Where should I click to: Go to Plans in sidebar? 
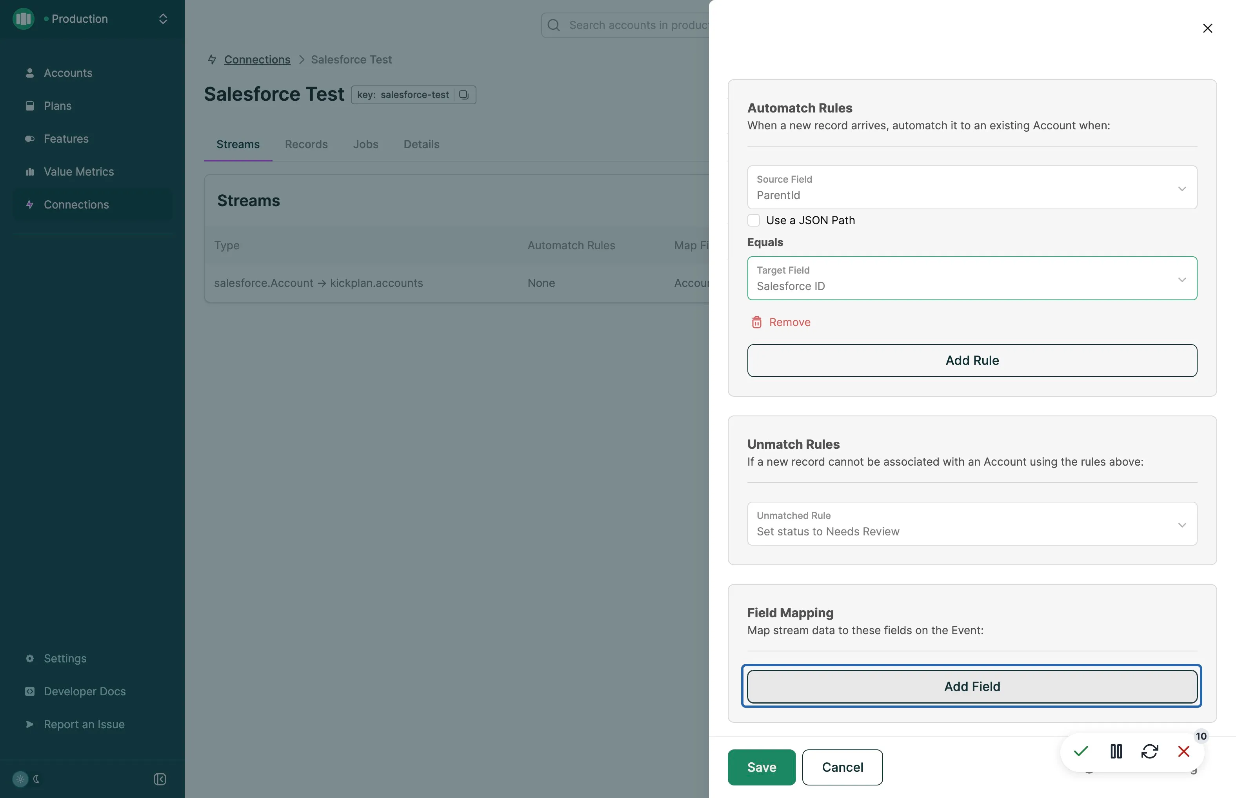pyautogui.click(x=92, y=106)
